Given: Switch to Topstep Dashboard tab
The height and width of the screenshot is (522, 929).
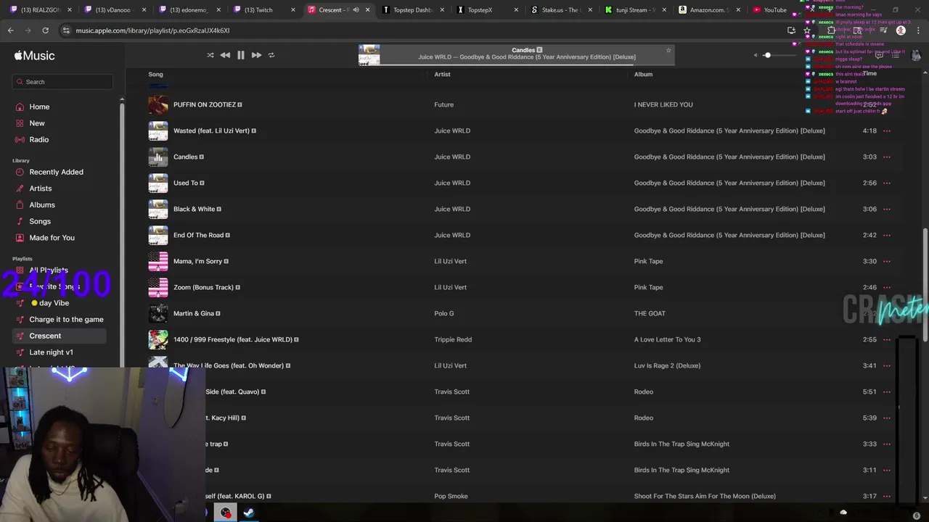Looking at the screenshot, I should point(412,9).
